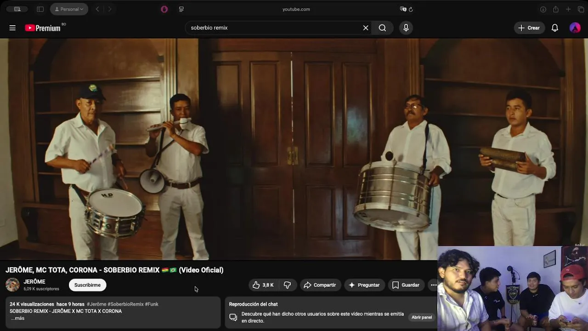Go forward in browser history
The image size is (588, 331).
[x=109, y=9]
